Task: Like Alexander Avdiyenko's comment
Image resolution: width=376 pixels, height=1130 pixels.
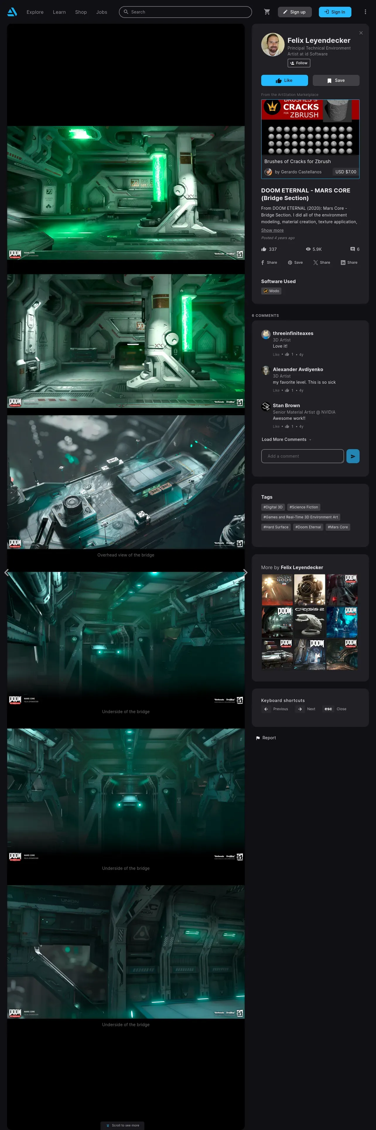Action: coord(276,390)
